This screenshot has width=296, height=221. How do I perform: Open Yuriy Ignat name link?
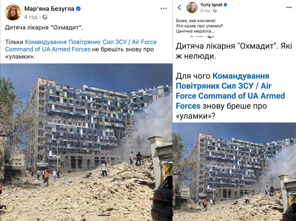[211, 5]
